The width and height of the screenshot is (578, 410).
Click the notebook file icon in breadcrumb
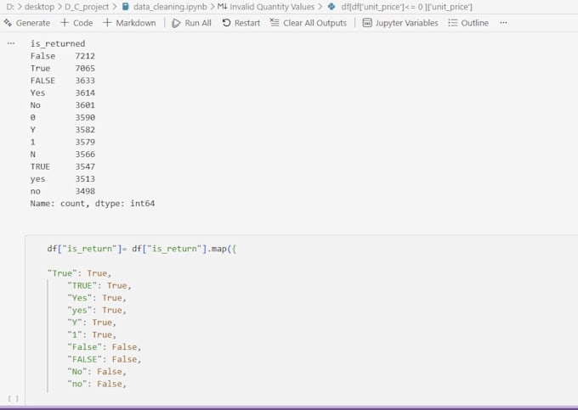point(126,7)
